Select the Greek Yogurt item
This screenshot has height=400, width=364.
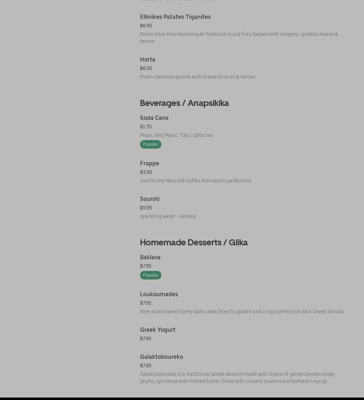(x=157, y=330)
